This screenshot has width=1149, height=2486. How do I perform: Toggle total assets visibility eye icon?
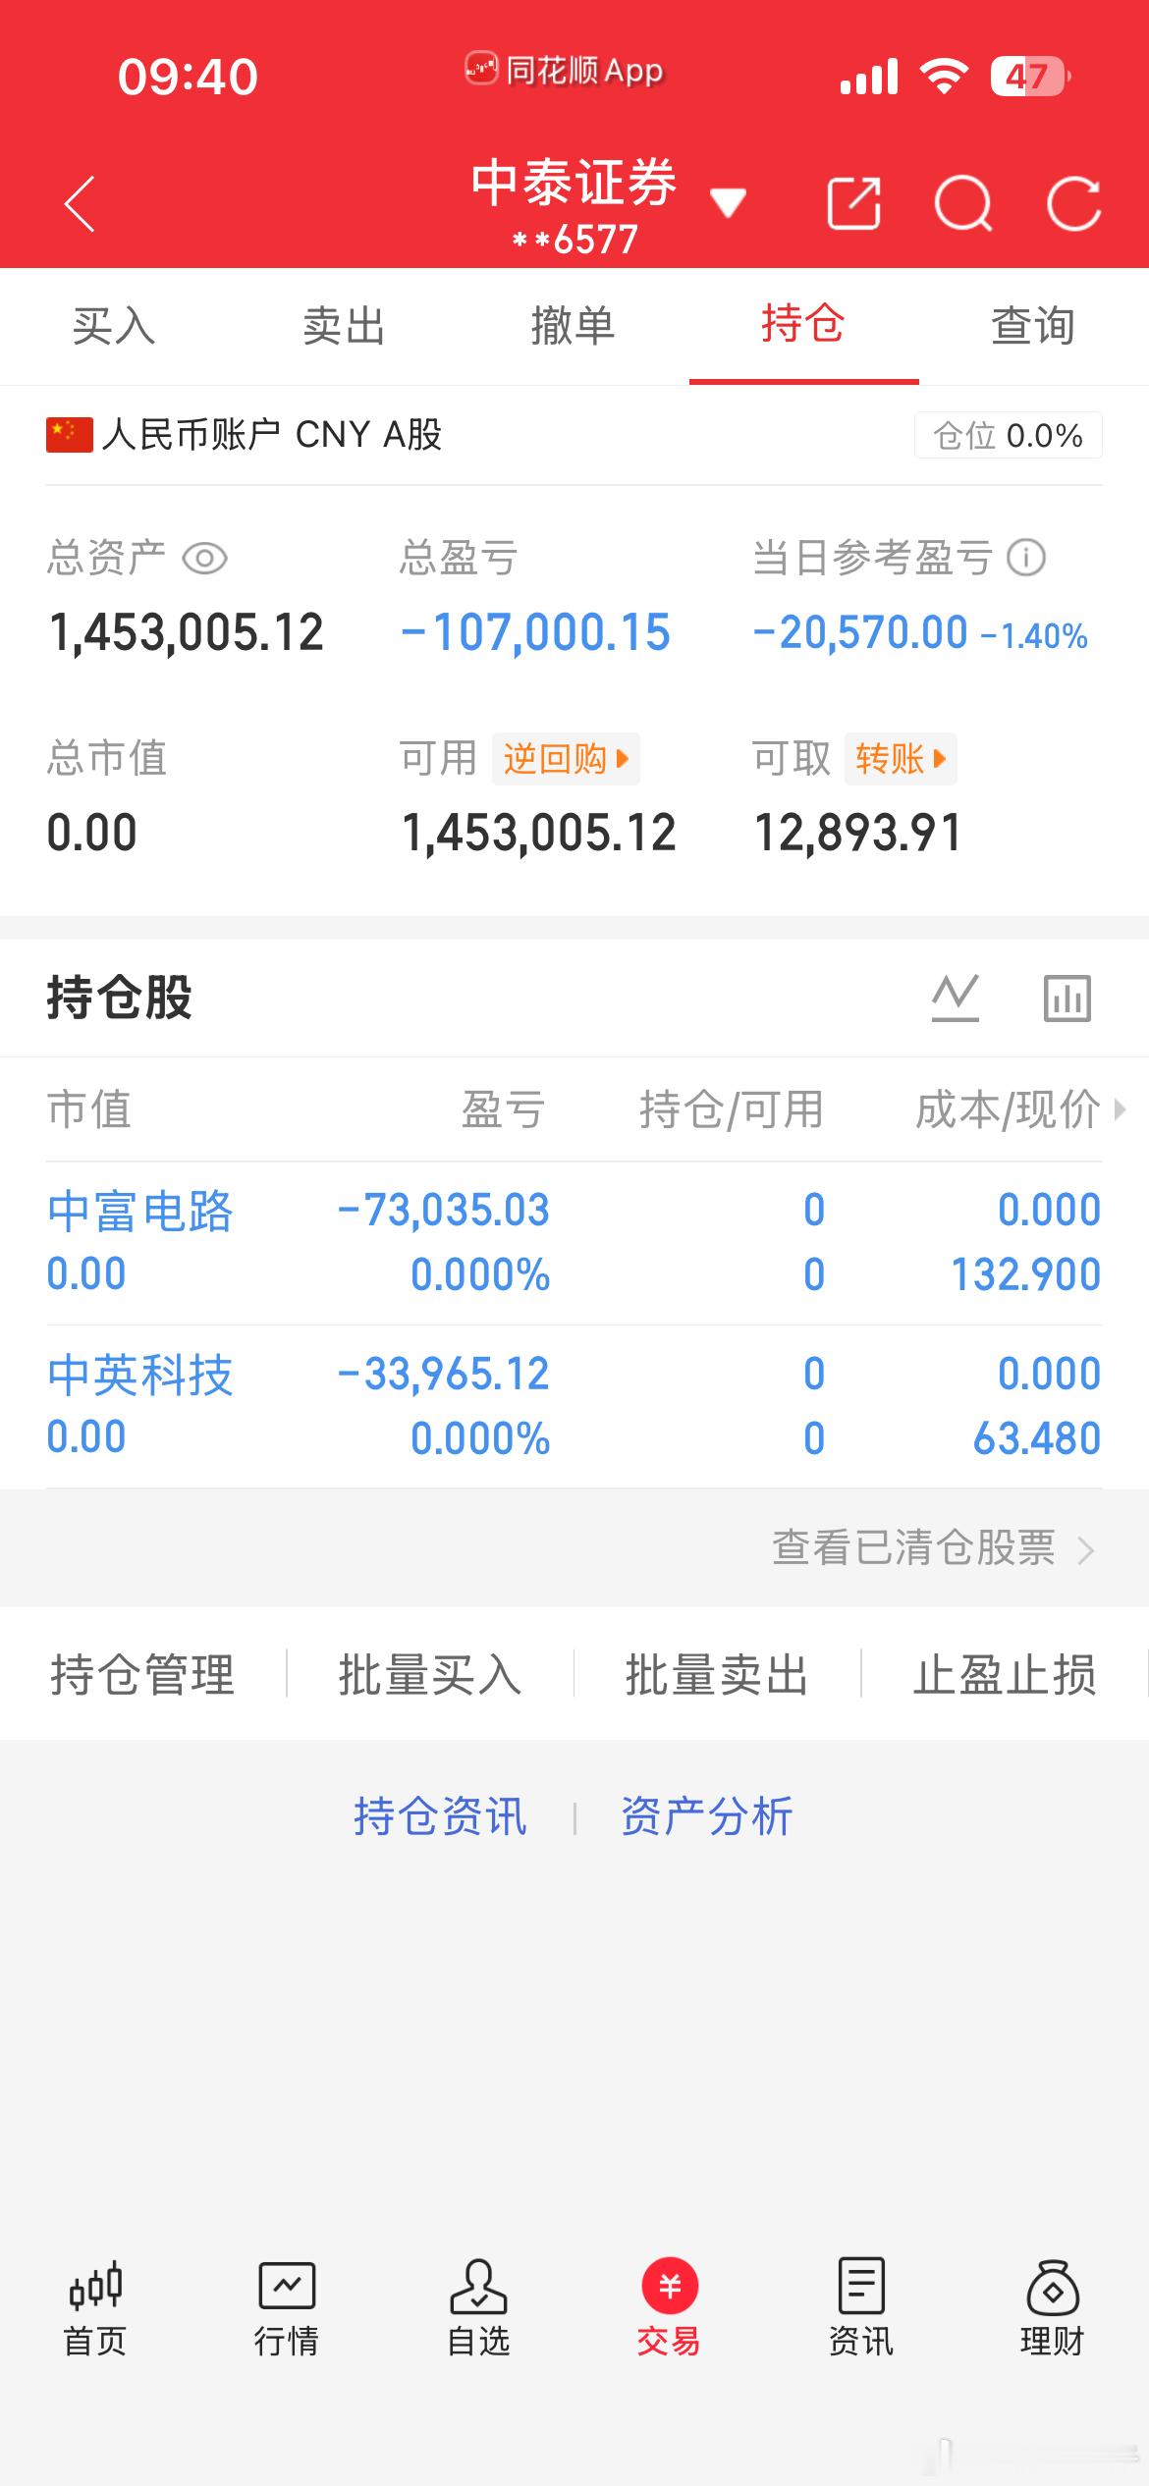205,559
